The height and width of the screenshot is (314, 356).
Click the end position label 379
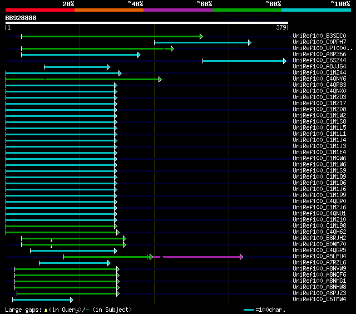[281, 27]
